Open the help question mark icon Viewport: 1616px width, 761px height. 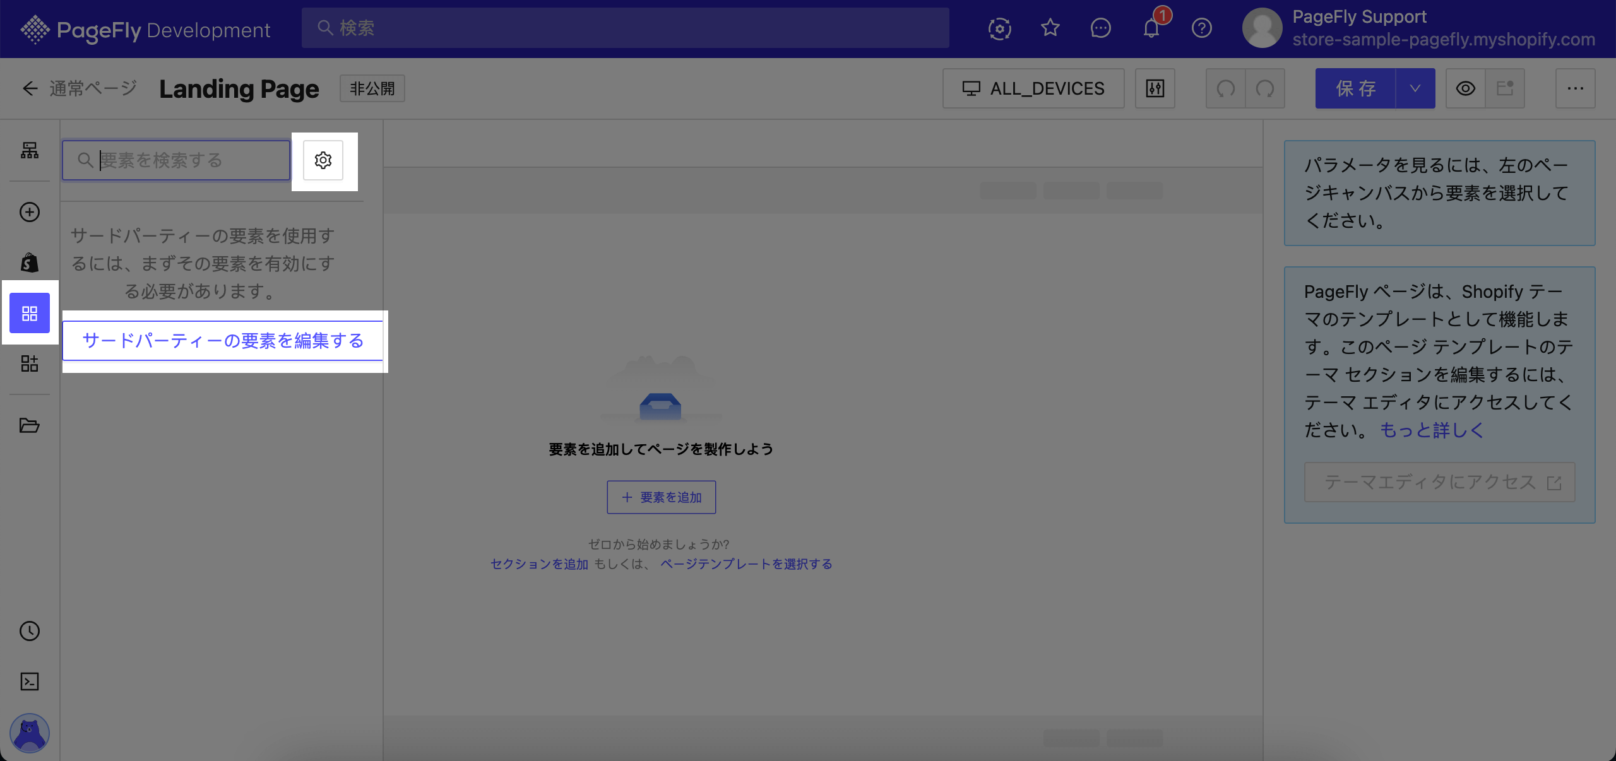[x=1202, y=28]
